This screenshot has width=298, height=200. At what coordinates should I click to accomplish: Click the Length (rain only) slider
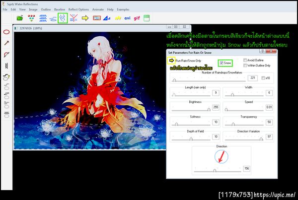191,95
